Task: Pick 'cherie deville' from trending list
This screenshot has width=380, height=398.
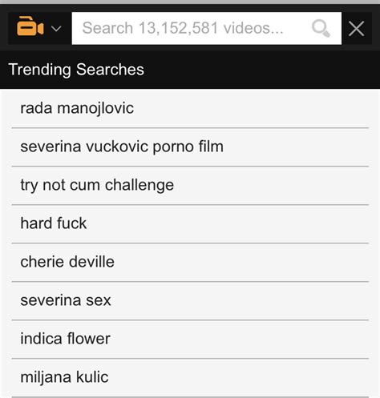Action: pyautogui.click(x=190, y=263)
